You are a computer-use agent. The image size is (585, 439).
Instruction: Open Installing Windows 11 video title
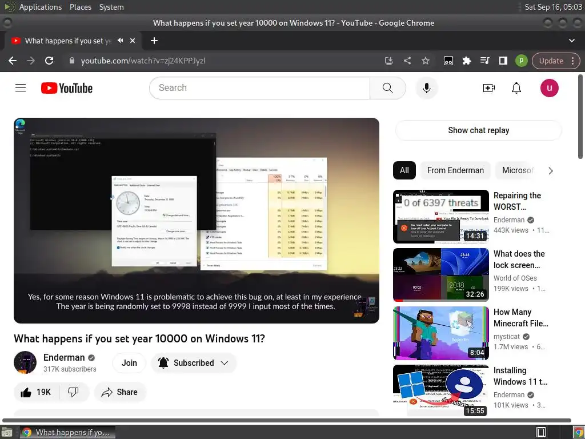click(x=520, y=376)
